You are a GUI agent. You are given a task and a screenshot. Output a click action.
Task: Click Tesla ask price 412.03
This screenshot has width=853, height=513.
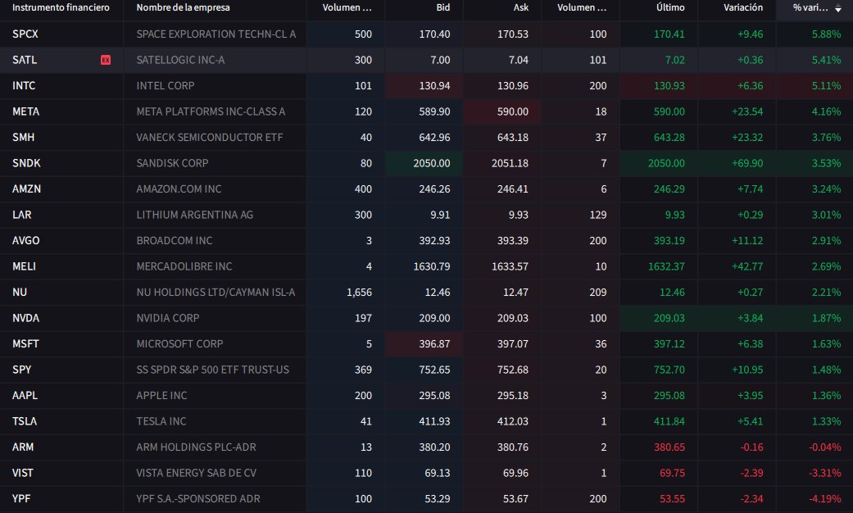(512, 421)
